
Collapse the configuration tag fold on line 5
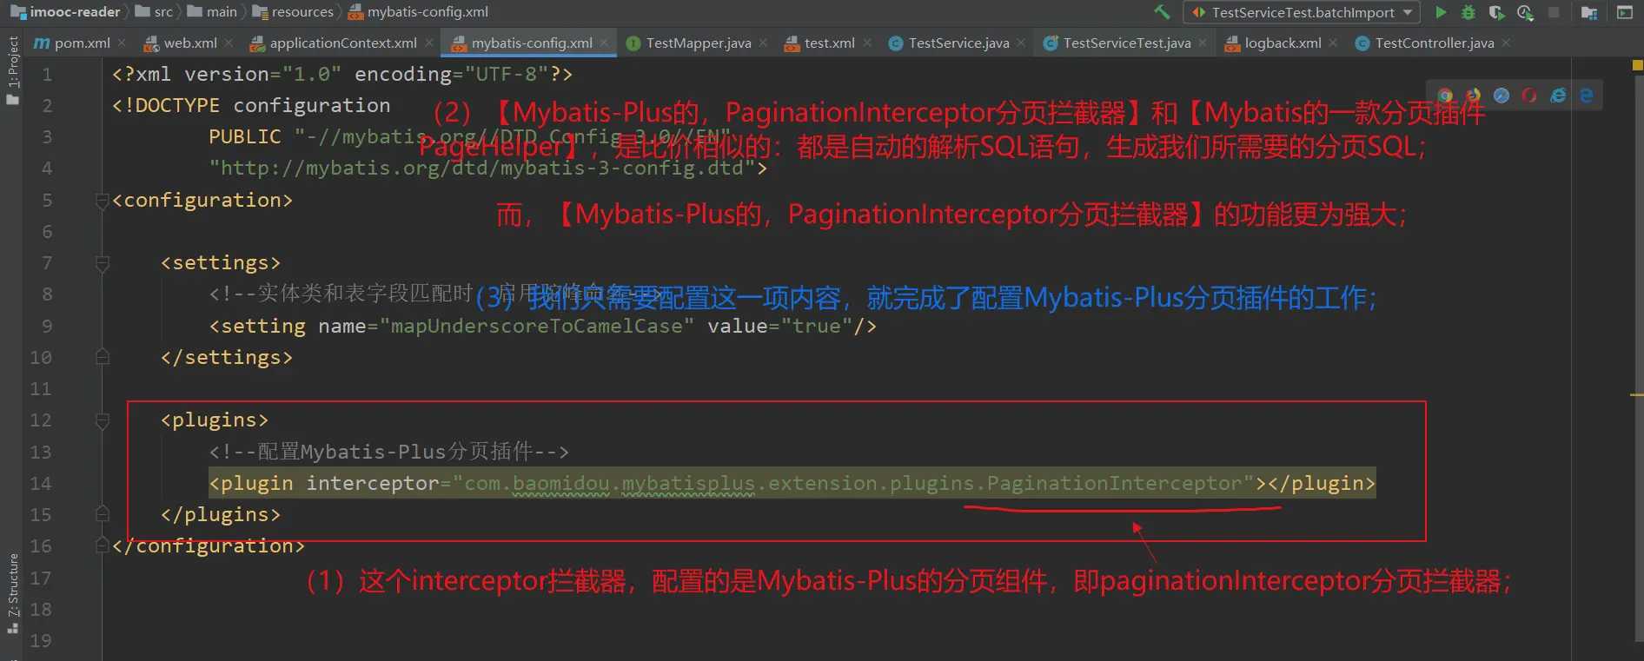[102, 201]
